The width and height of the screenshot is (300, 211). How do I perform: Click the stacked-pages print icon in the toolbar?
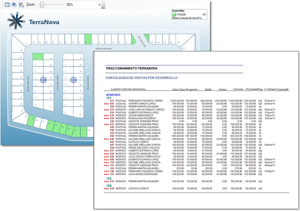14,4
